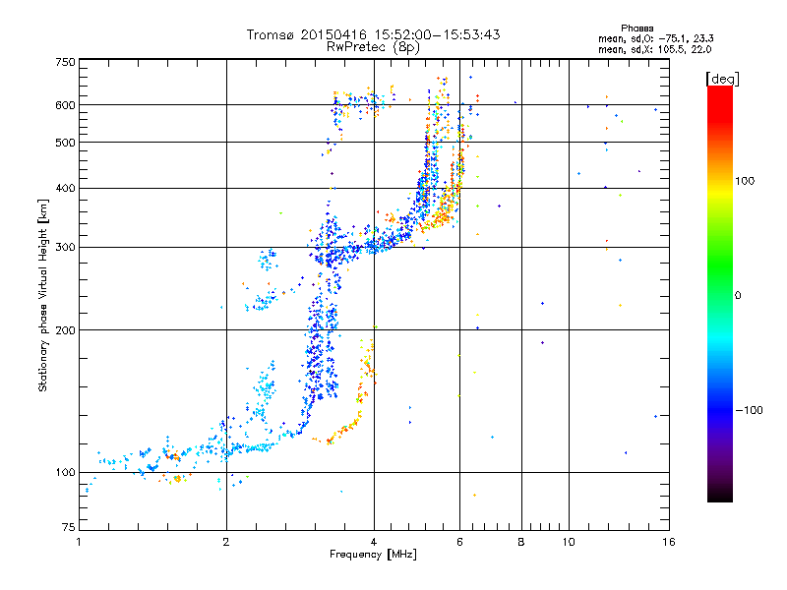787x590 pixels.
Task: Click the x-axis tick label '6'
Action: (x=459, y=542)
